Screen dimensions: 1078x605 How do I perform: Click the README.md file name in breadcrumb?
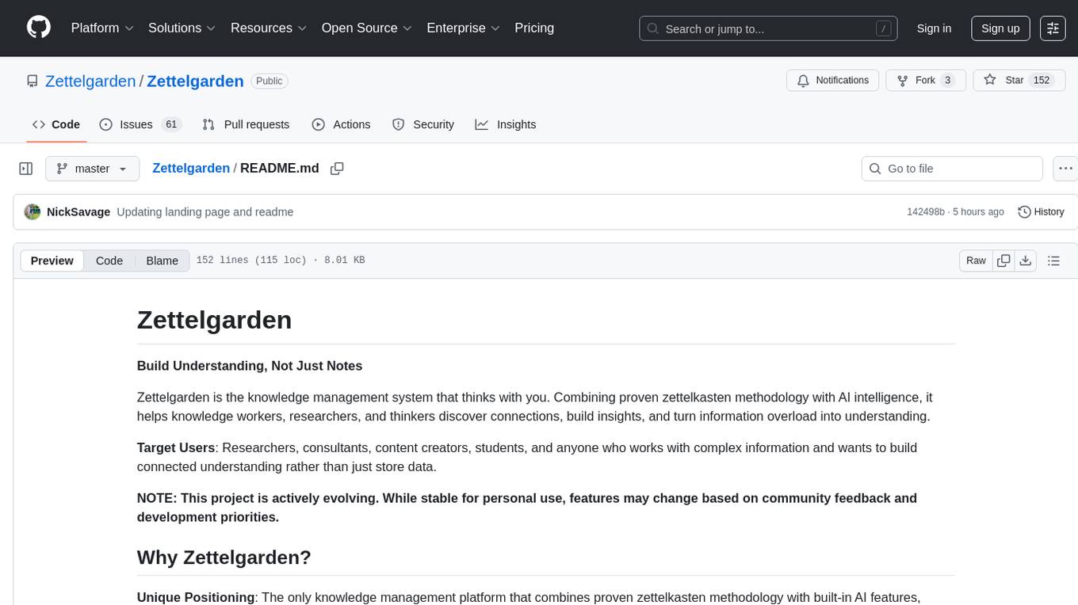(x=280, y=168)
